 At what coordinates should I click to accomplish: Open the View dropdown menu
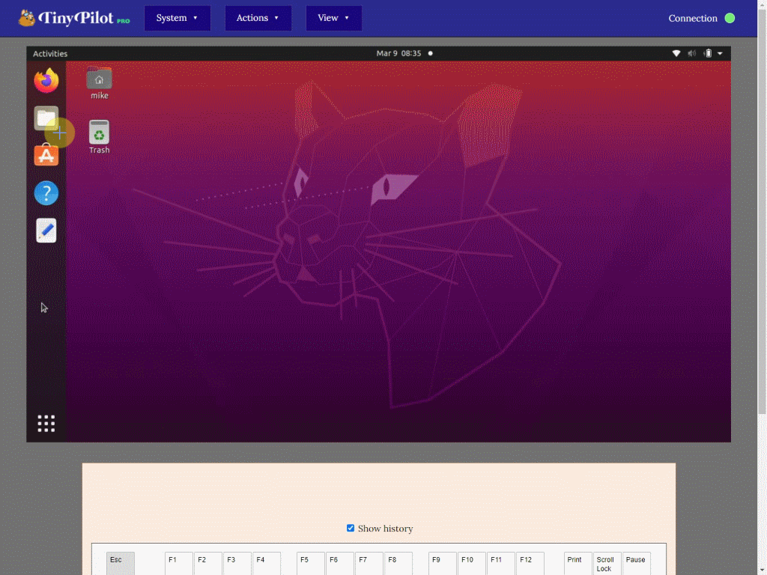coord(333,18)
